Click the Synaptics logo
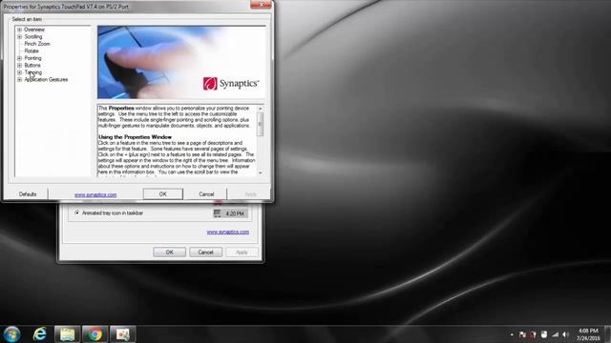611x343 pixels. coord(231,83)
